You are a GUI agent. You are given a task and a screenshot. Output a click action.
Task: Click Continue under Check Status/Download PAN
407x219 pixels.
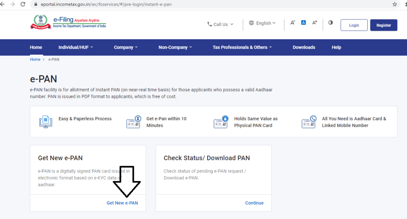(254, 203)
